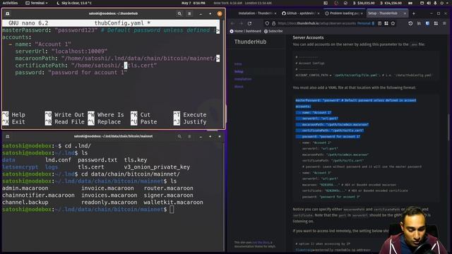Toggle reader view in address bar
The image size is (452, 254).
coord(380,23)
